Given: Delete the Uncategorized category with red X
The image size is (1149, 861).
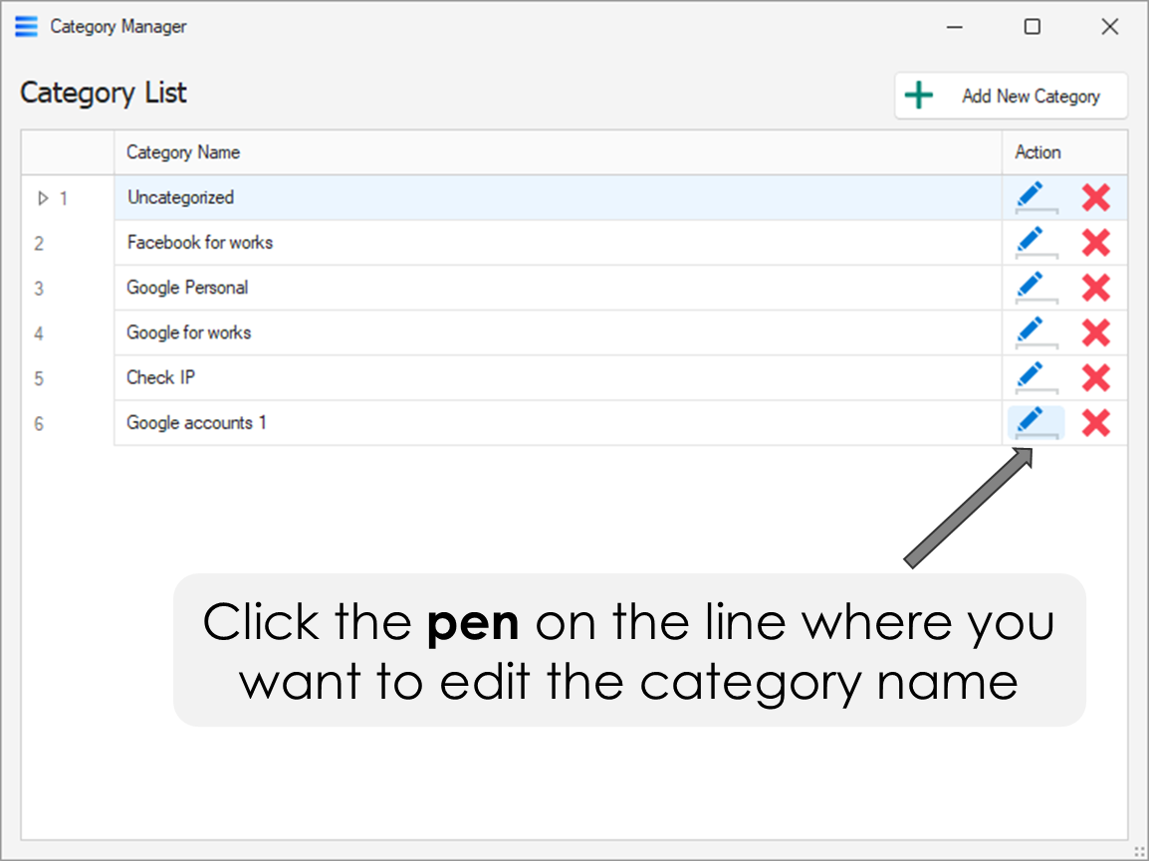Looking at the screenshot, I should (1095, 197).
